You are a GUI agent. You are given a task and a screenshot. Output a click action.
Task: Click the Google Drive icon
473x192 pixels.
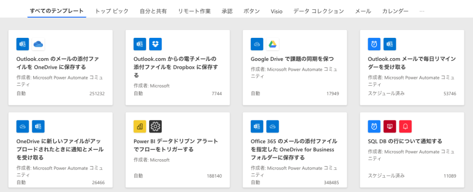(x=273, y=44)
